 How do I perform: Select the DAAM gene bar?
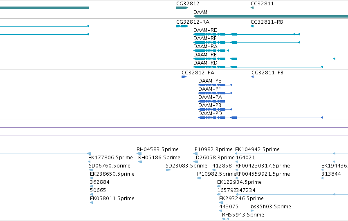coord(271,16)
